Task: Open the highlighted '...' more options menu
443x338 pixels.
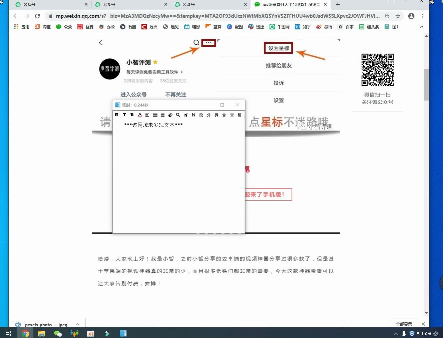Action: tap(208, 43)
